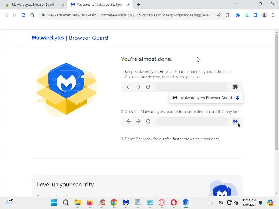Bookmark this page with the bookmark icon
The image size is (279, 209).
click(227, 15)
